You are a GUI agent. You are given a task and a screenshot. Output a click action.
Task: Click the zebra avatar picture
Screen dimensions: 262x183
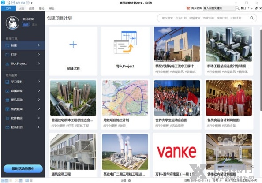[12, 23]
